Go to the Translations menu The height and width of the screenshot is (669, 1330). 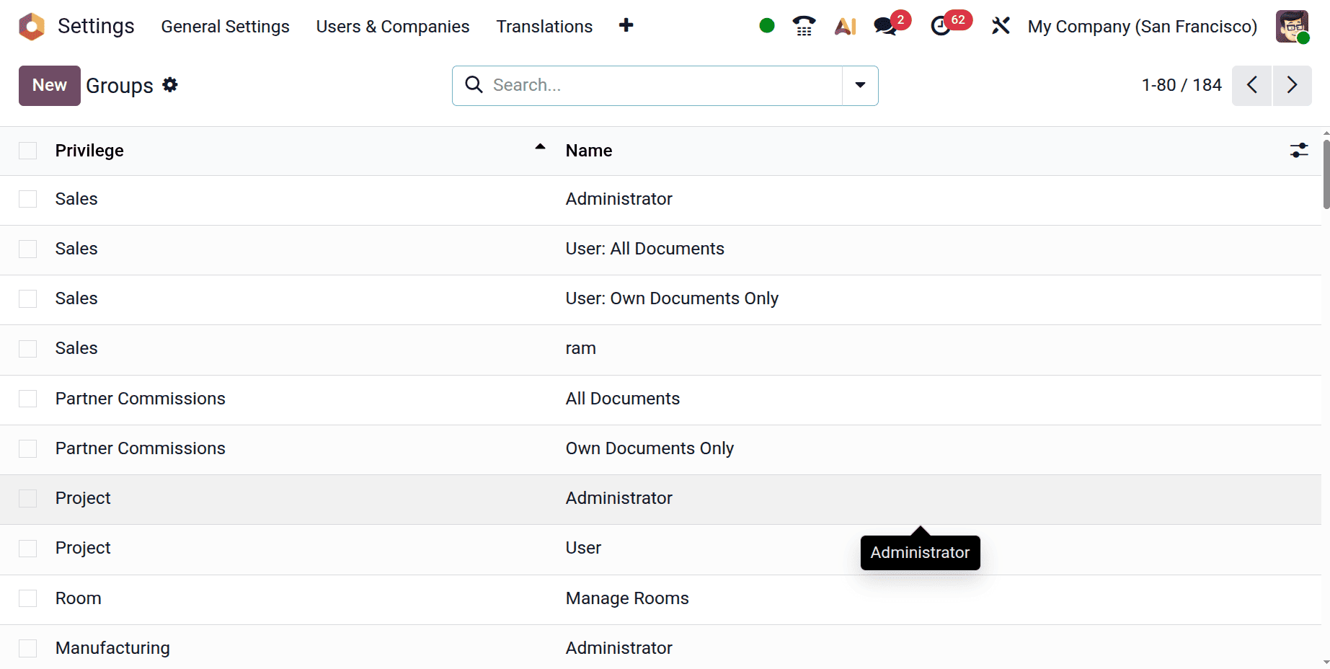[544, 26]
